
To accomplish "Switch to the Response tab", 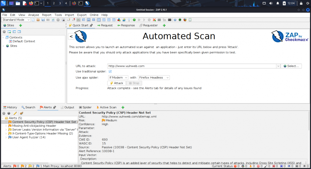I will point(126,25).
